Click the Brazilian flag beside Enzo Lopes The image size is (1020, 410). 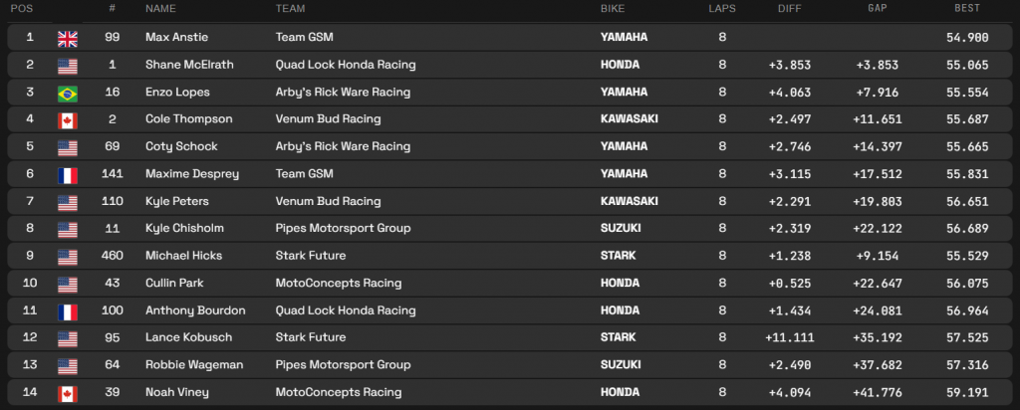click(x=68, y=93)
